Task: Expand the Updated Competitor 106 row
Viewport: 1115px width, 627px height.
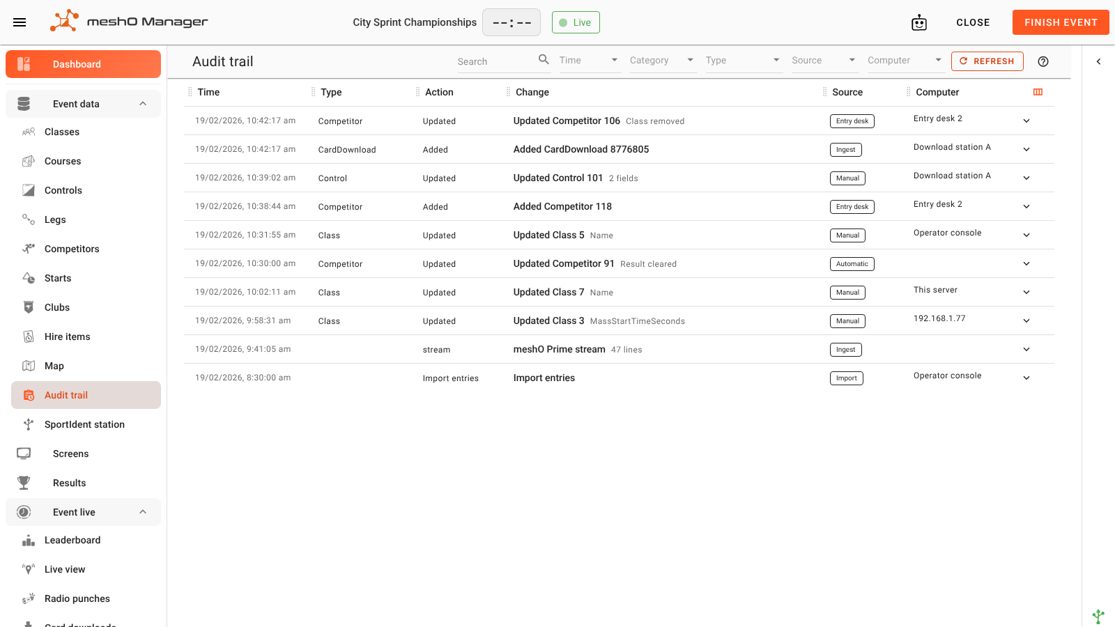Action: [x=1026, y=121]
